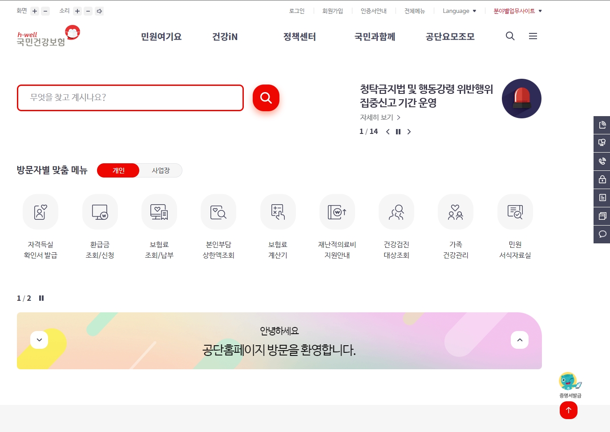
Task: Click the red search submit button
Action: tap(266, 98)
